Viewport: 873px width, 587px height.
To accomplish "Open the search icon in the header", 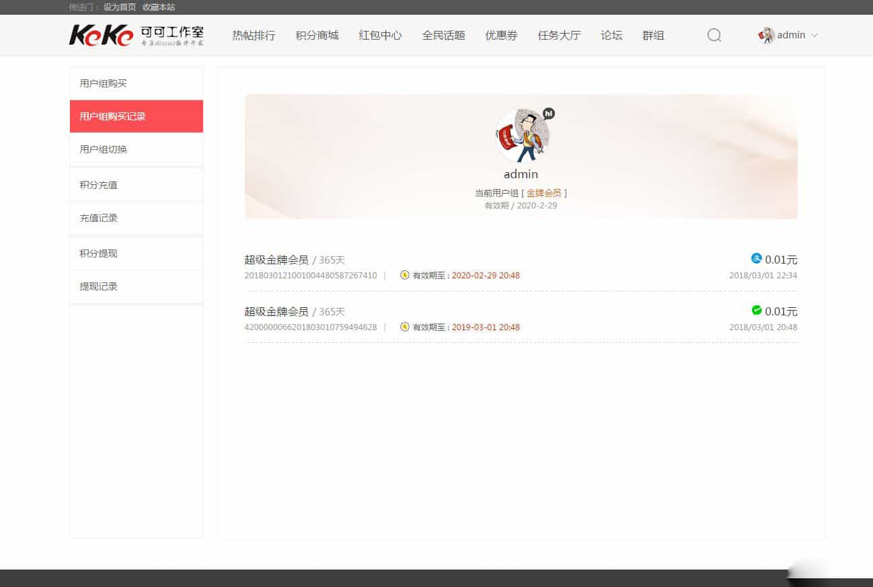I will (x=714, y=35).
